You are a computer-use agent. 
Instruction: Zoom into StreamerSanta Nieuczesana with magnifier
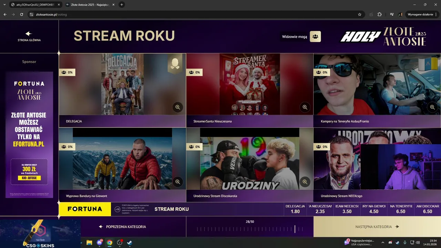tap(305, 107)
